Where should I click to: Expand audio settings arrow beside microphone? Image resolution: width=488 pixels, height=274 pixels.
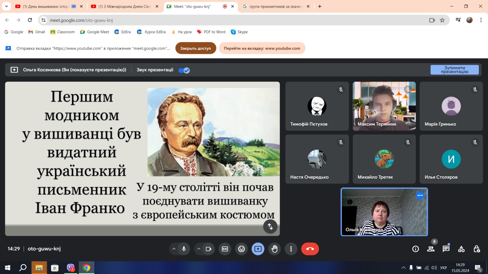coord(174,249)
